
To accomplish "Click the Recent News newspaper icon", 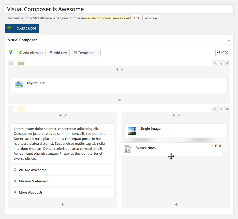I will pos(128,149).
